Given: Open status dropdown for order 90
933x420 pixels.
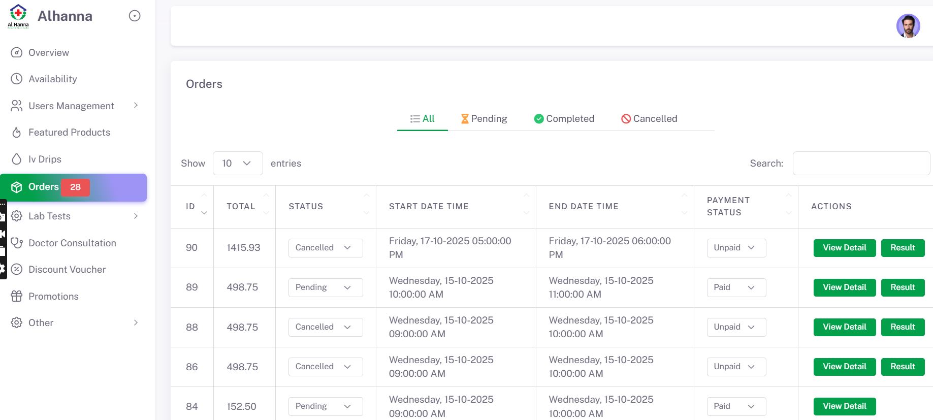Looking at the screenshot, I should coord(325,248).
